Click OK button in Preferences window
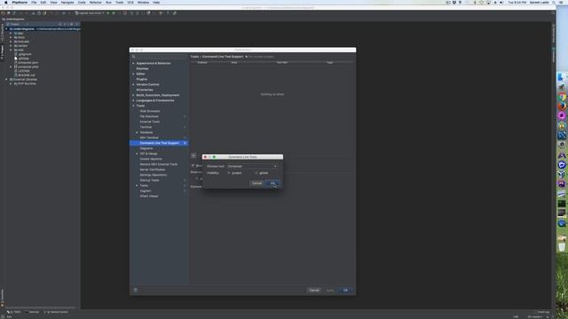 tap(345, 290)
